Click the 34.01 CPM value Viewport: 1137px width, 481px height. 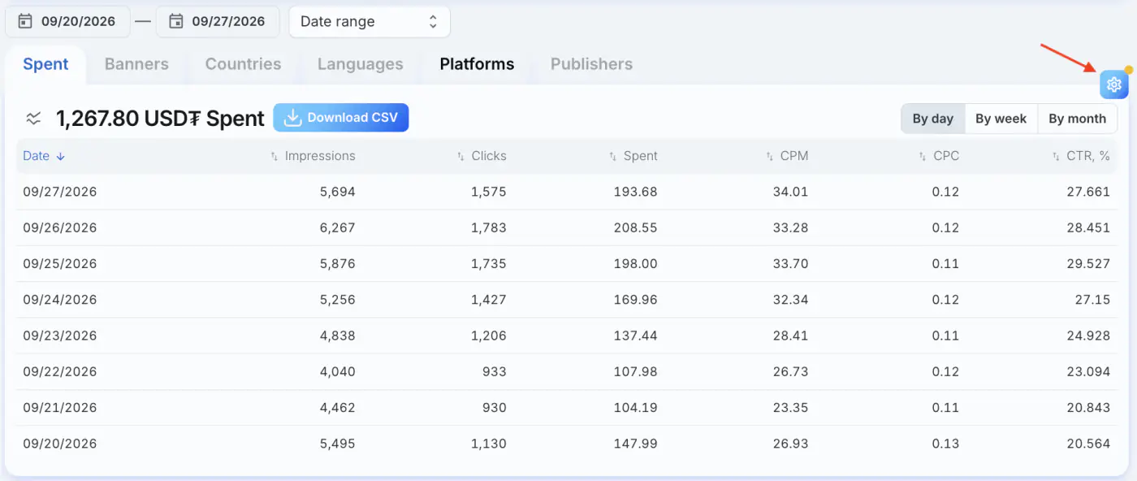pos(791,192)
